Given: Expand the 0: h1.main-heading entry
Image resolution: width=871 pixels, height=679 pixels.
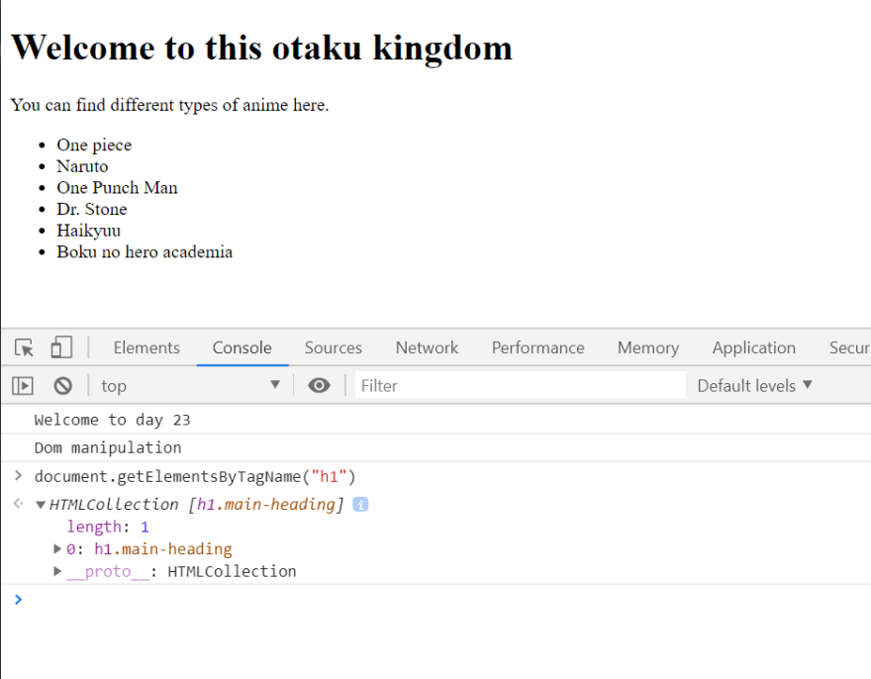Looking at the screenshot, I should pos(57,549).
